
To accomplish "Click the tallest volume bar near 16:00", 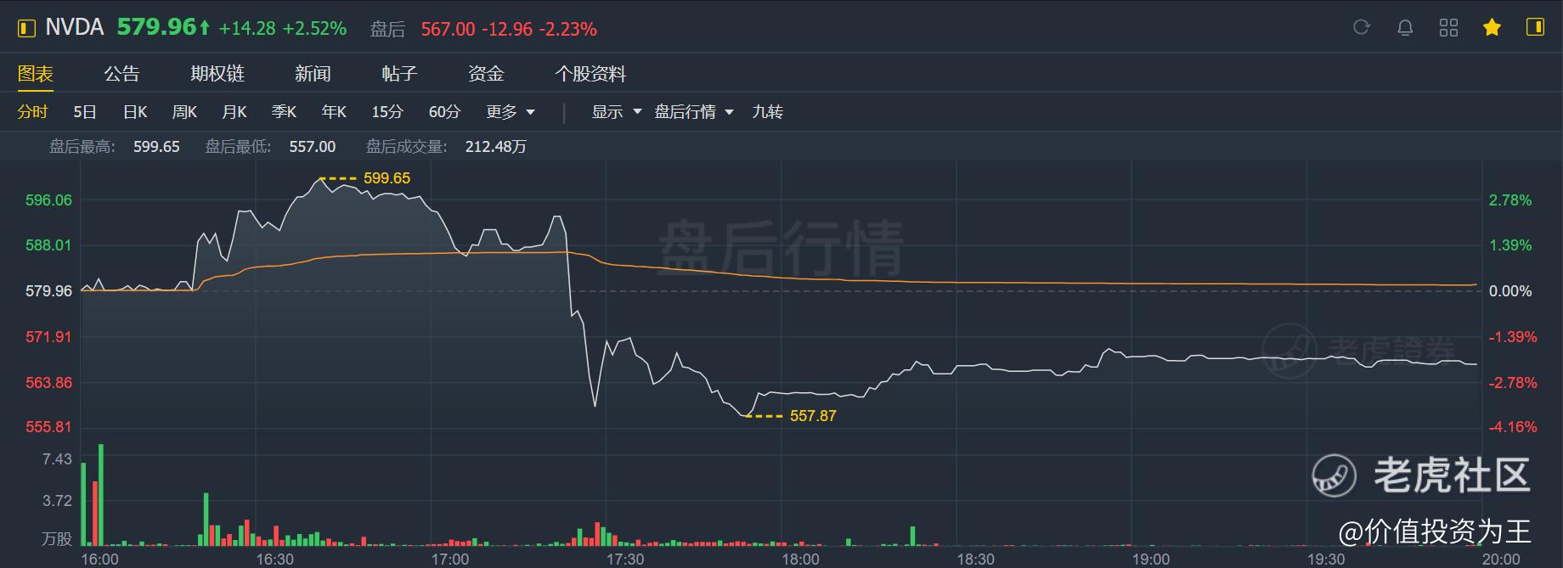I will coord(101,494).
